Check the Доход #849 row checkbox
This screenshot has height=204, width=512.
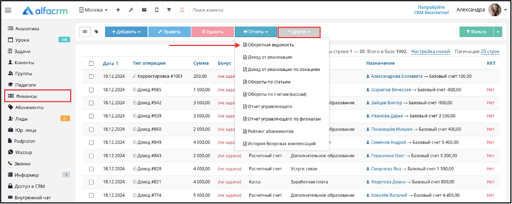click(92, 142)
